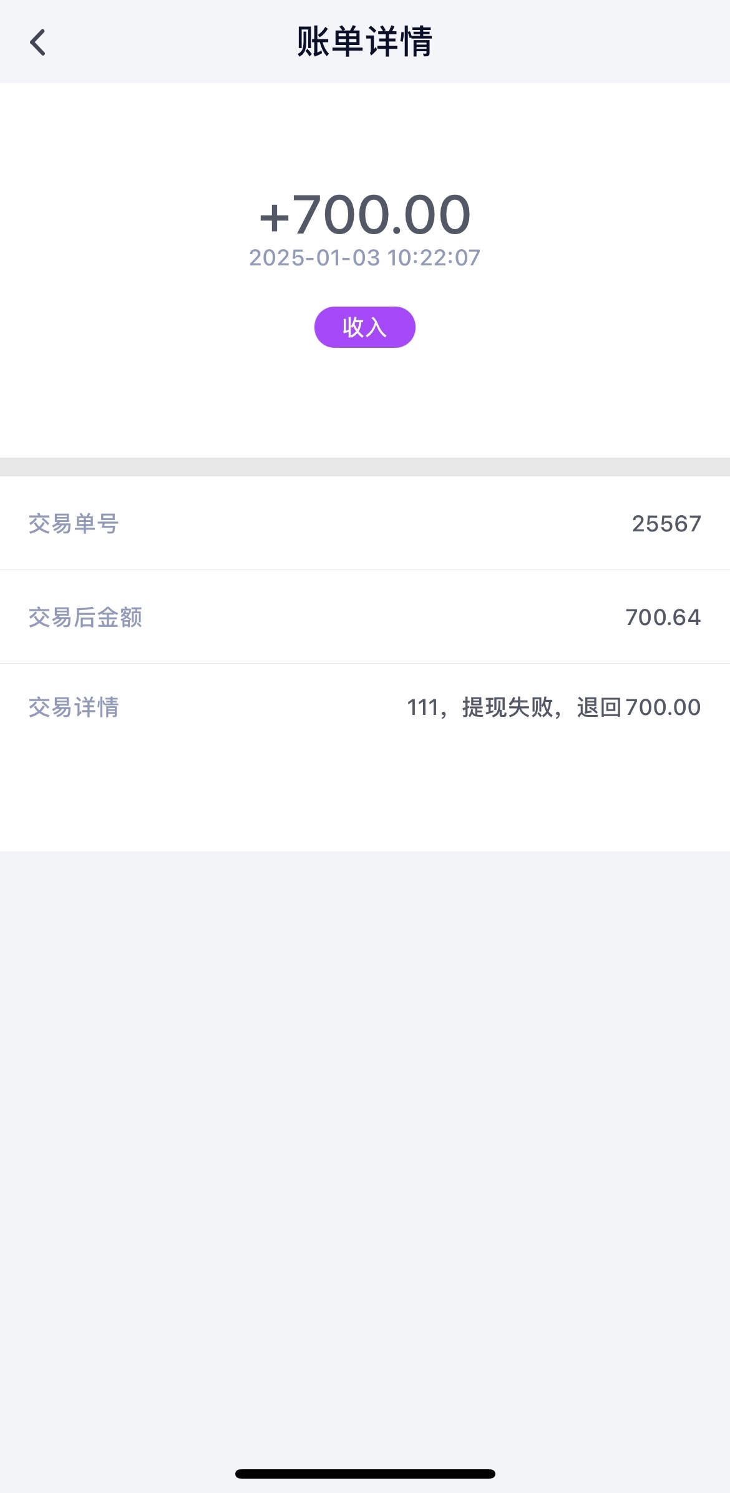Image resolution: width=730 pixels, height=1493 pixels.
Task: Tap the divider line below 交易后金额 row
Action: [x=364, y=663]
